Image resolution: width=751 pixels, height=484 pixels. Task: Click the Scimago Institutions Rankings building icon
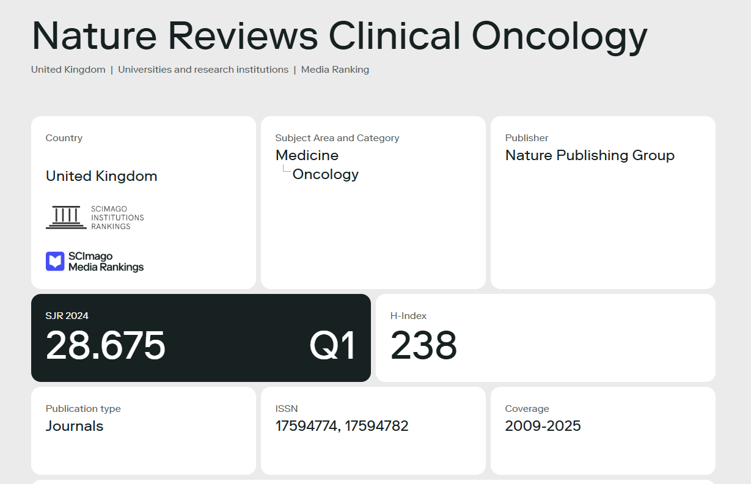coord(66,218)
